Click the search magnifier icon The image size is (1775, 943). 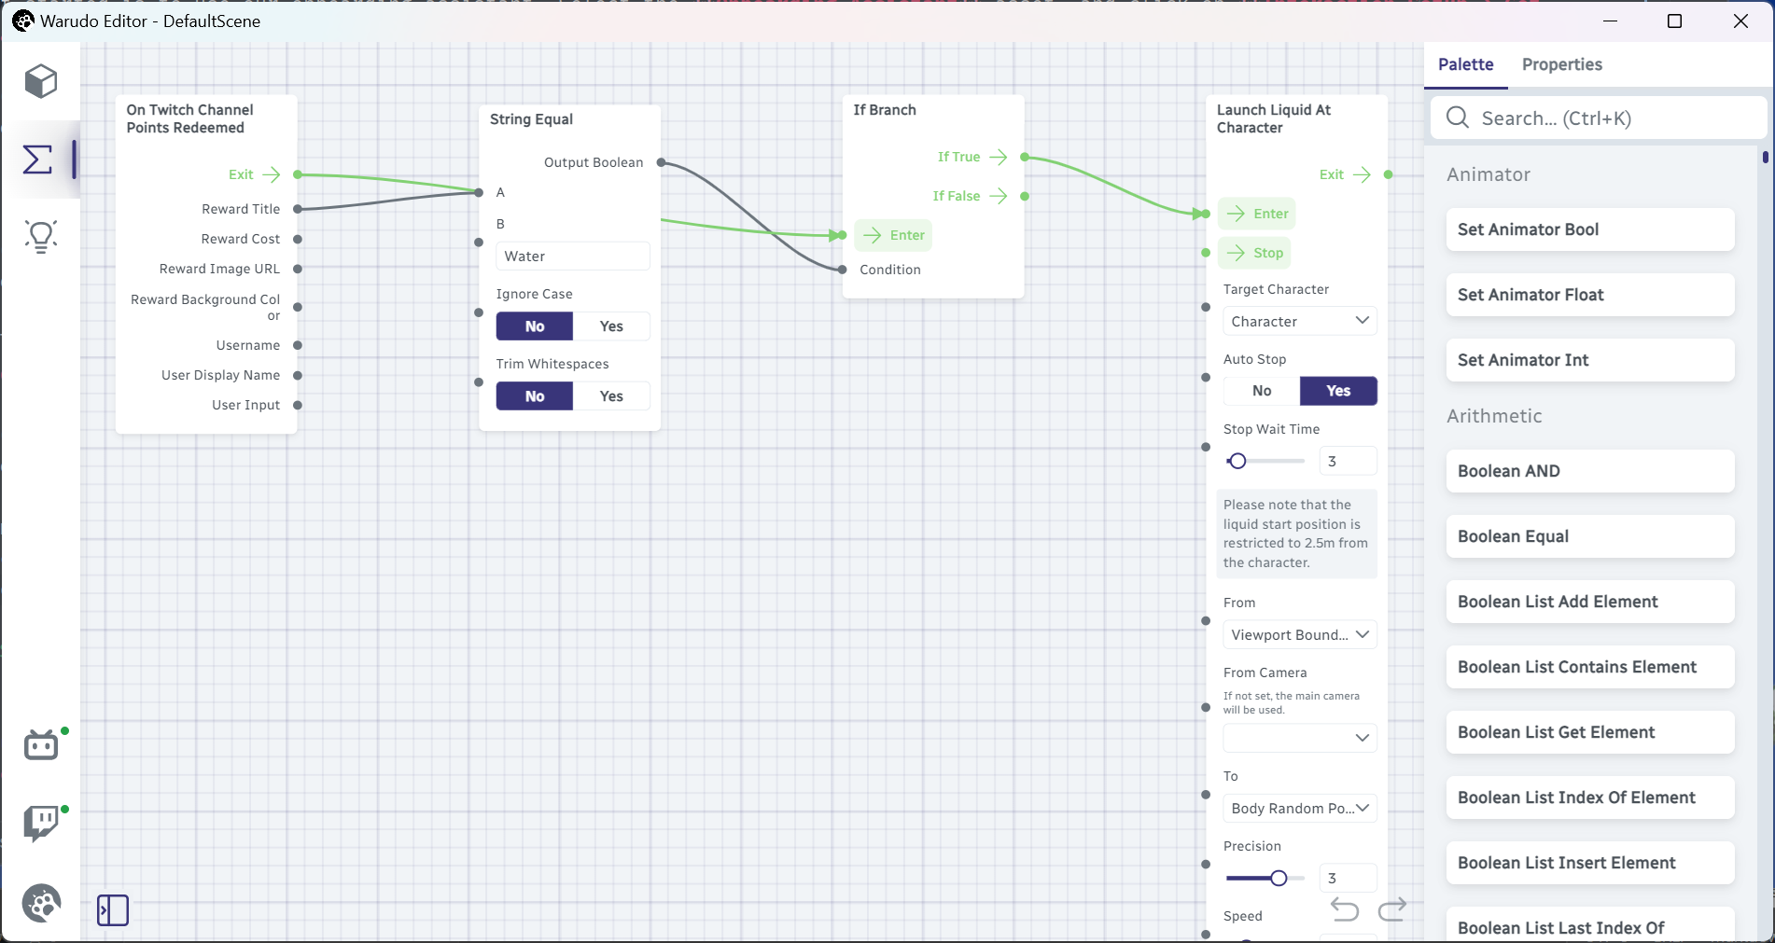tap(1457, 118)
